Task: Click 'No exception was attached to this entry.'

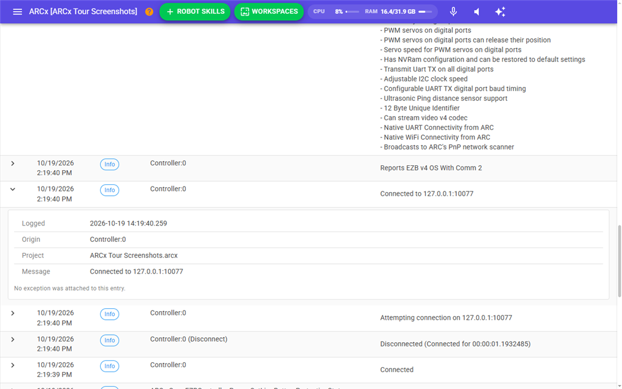Action: tap(69, 288)
